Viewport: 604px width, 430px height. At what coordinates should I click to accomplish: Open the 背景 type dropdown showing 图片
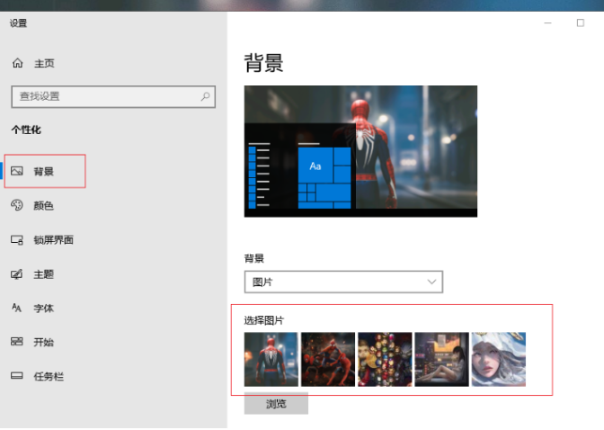[x=343, y=282]
